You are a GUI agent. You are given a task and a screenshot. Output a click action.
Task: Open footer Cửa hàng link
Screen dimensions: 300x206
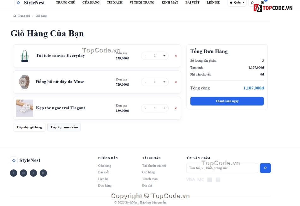105,166
